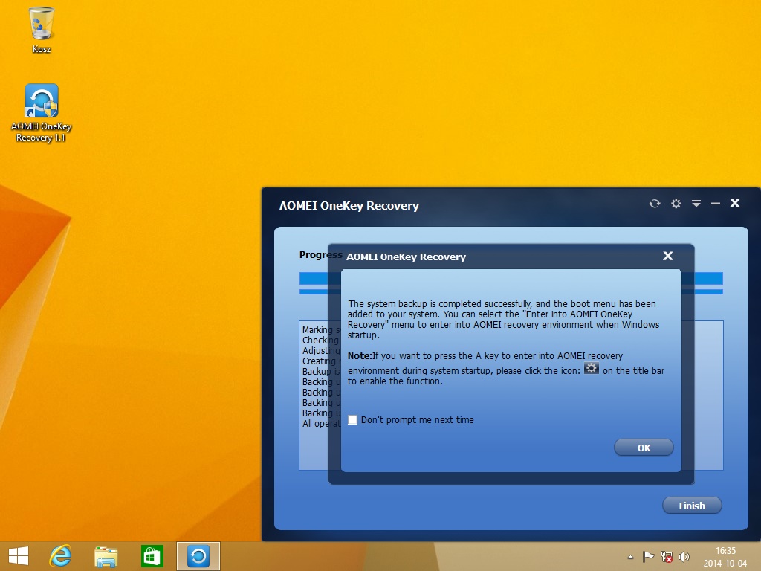Close the inner AOMEI OneKey Recovery dialog
761x571 pixels.
(668, 256)
